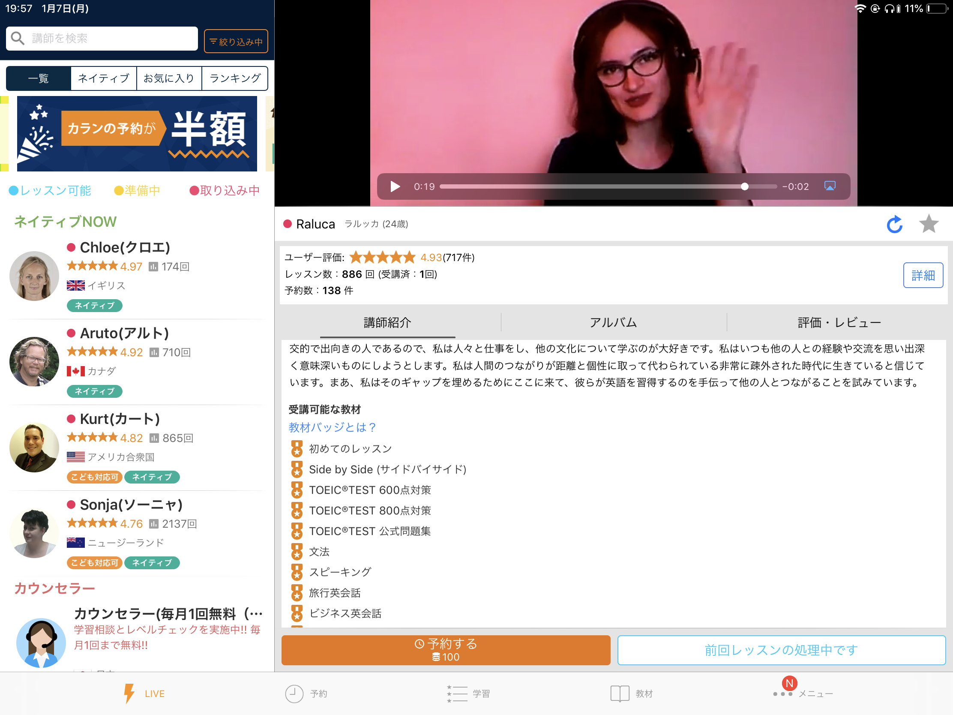Adjust the video progress slider knob

click(744, 186)
